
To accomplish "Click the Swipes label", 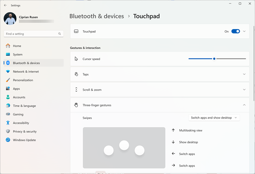I will point(87,118).
